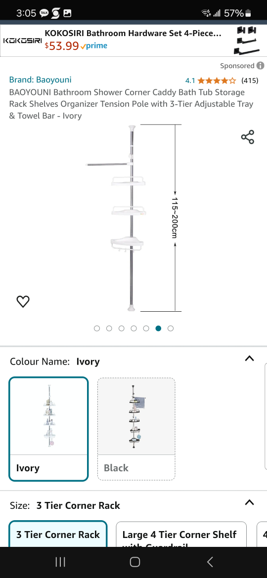Select the first image carousel dot

pos(97,329)
